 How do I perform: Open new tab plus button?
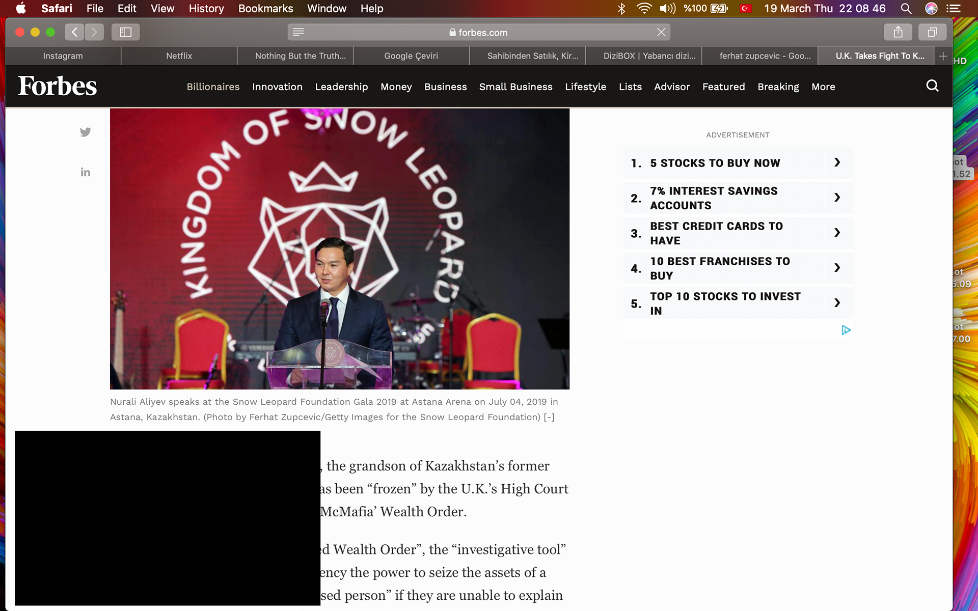[943, 56]
